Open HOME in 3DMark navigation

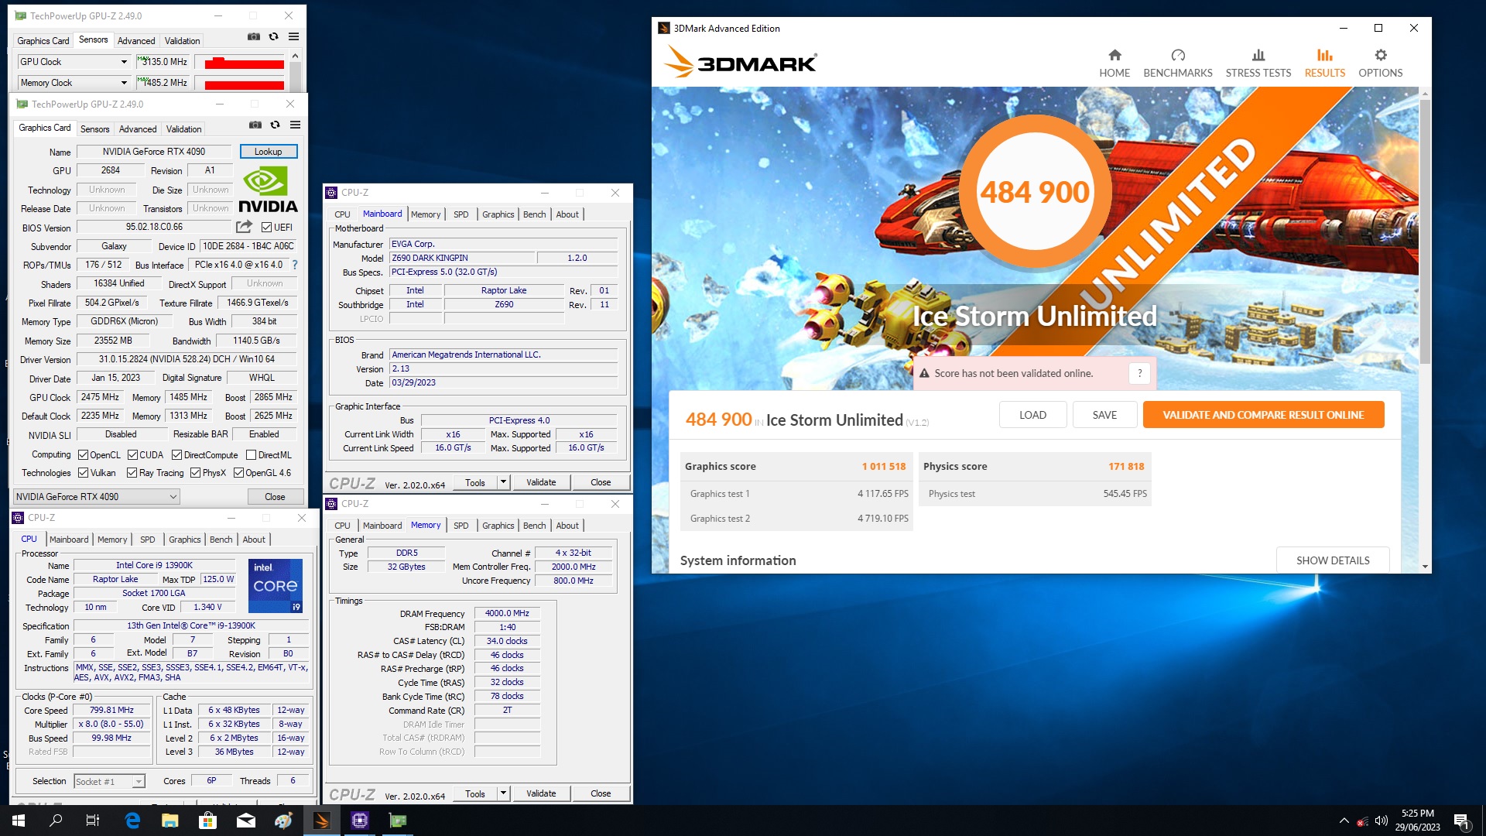pyautogui.click(x=1114, y=63)
